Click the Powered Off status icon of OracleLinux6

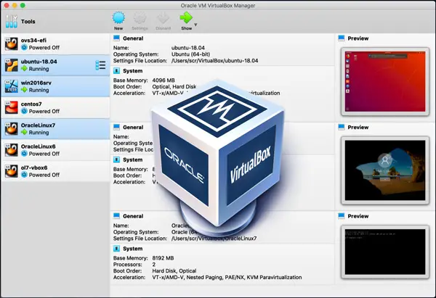[25, 154]
